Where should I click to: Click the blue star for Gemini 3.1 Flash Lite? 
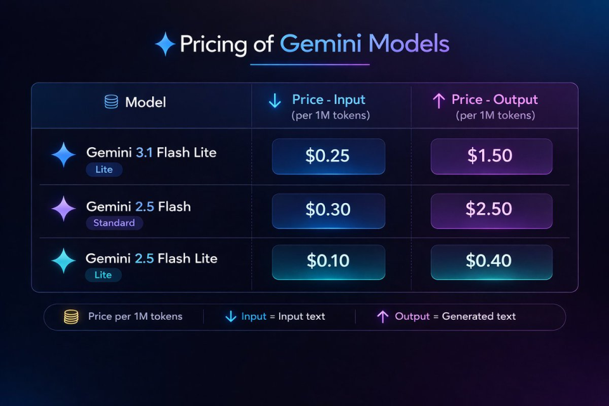point(63,155)
